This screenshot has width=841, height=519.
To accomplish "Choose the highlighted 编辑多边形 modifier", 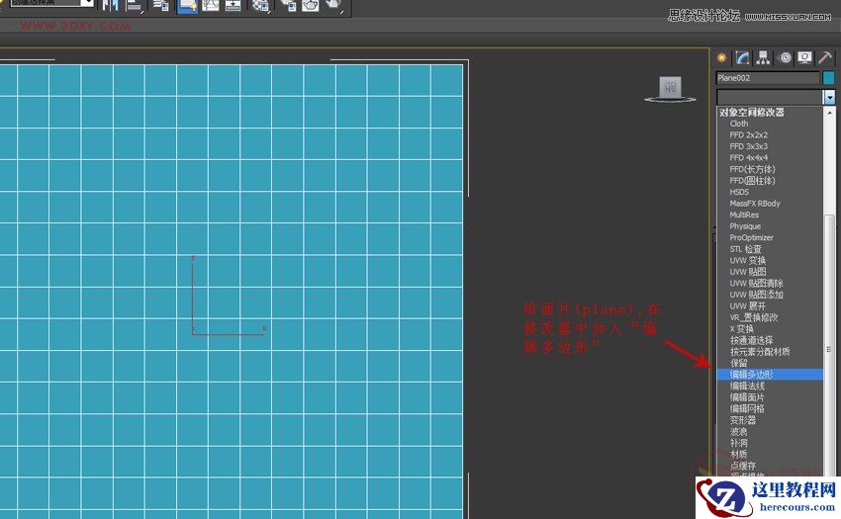I will (x=770, y=375).
